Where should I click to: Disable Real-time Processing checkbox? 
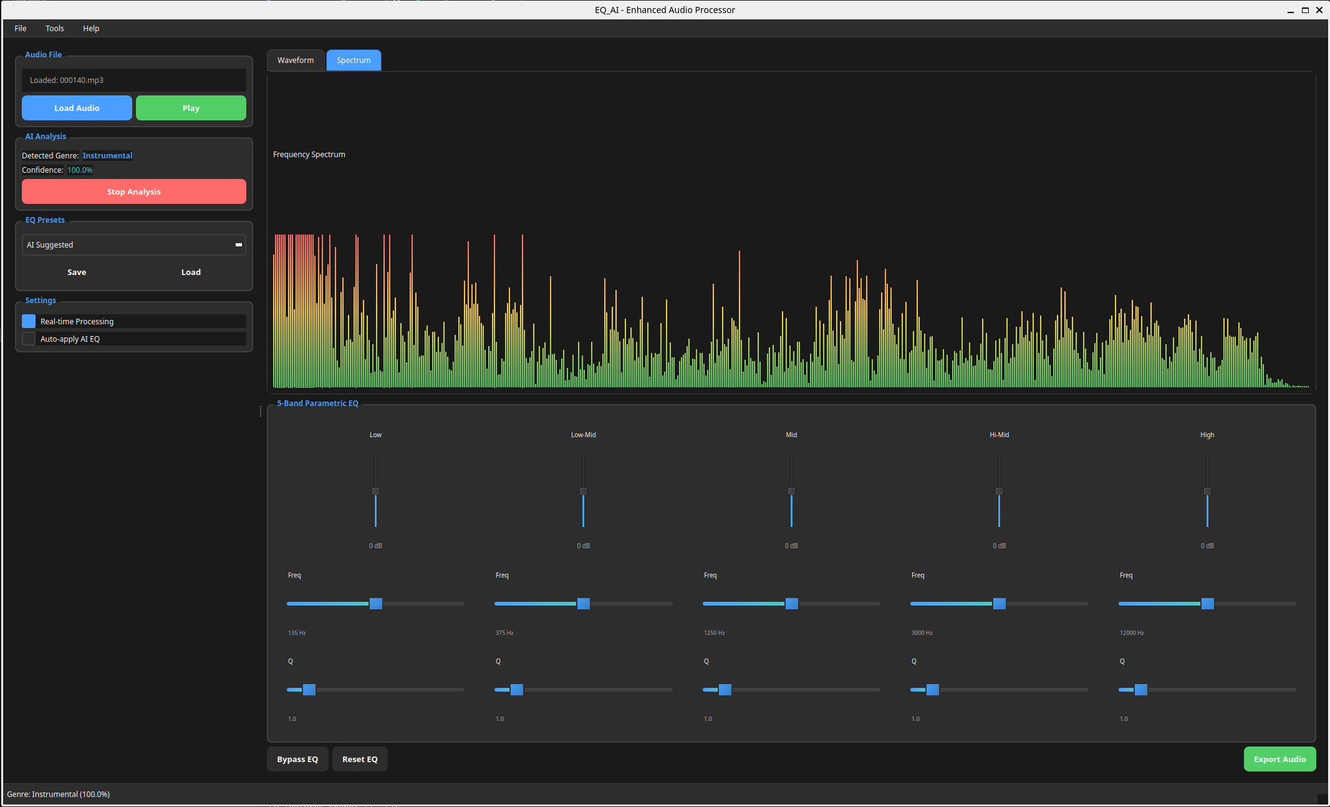(x=29, y=321)
